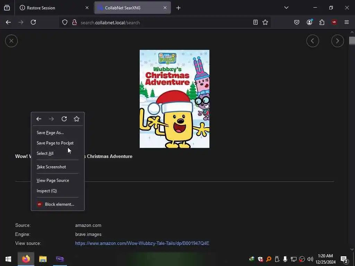Open the Firefox account icon

309,22
